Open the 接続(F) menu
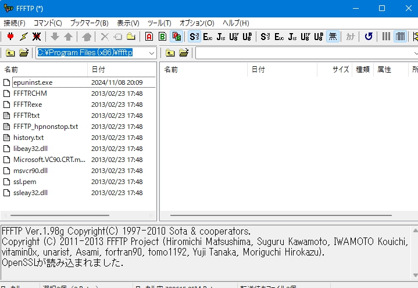 pyautogui.click(x=15, y=23)
